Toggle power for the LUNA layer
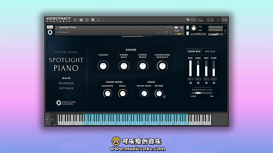This screenshot has width=273, height=153. tap(198, 83)
